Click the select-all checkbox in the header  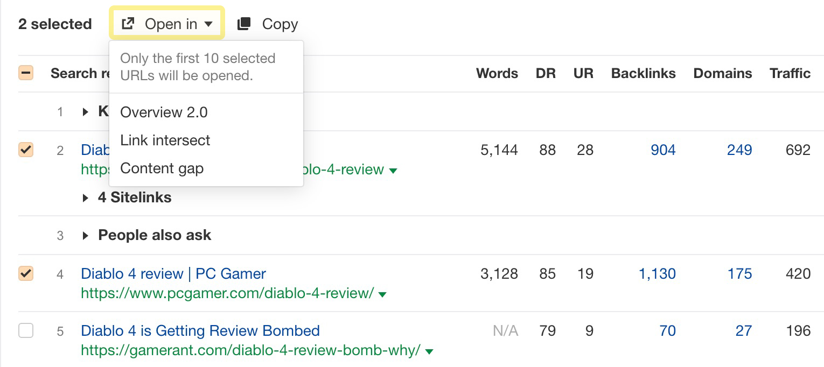tap(25, 73)
